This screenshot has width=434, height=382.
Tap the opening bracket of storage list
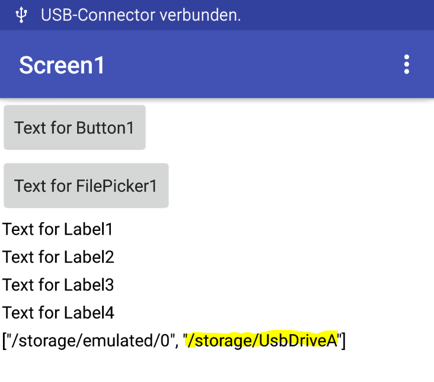click(x=4, y=341)
